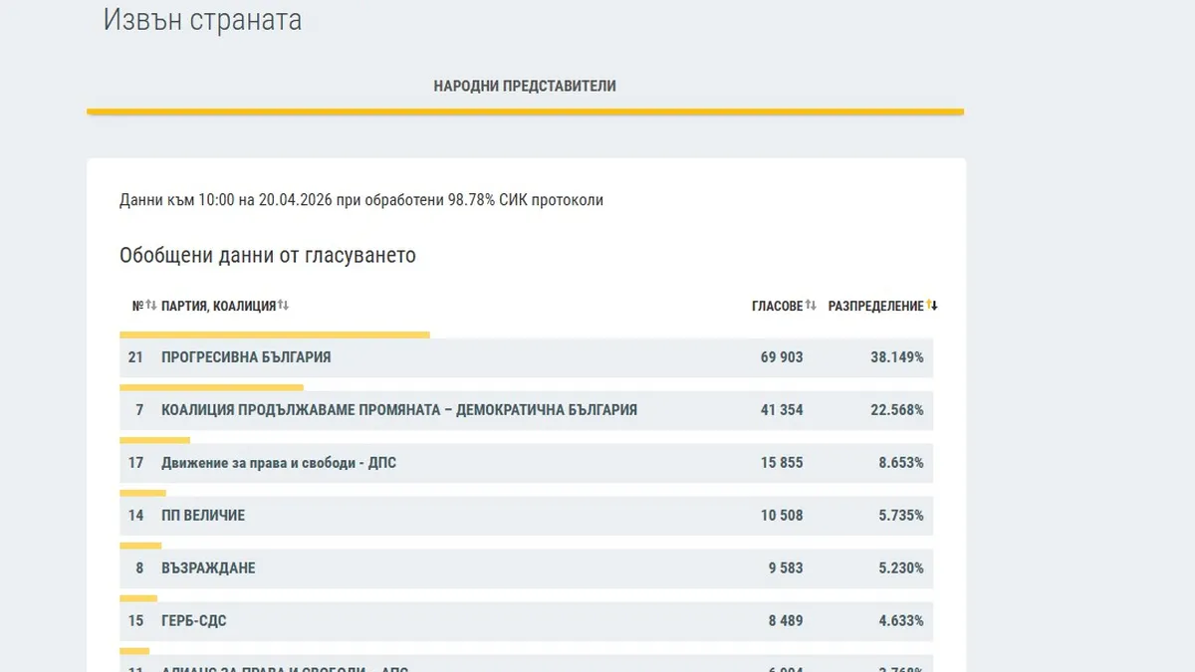The height and width of the screenshot is (672, 1195).
Task: Toggle sort arrows next to РАЗПРЕДЕЛЕНИЕ
Action: tap(932, 305)
